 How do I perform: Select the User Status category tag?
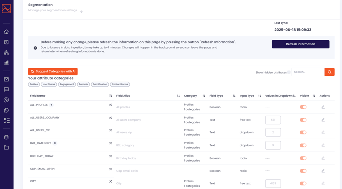pos(49,84)
